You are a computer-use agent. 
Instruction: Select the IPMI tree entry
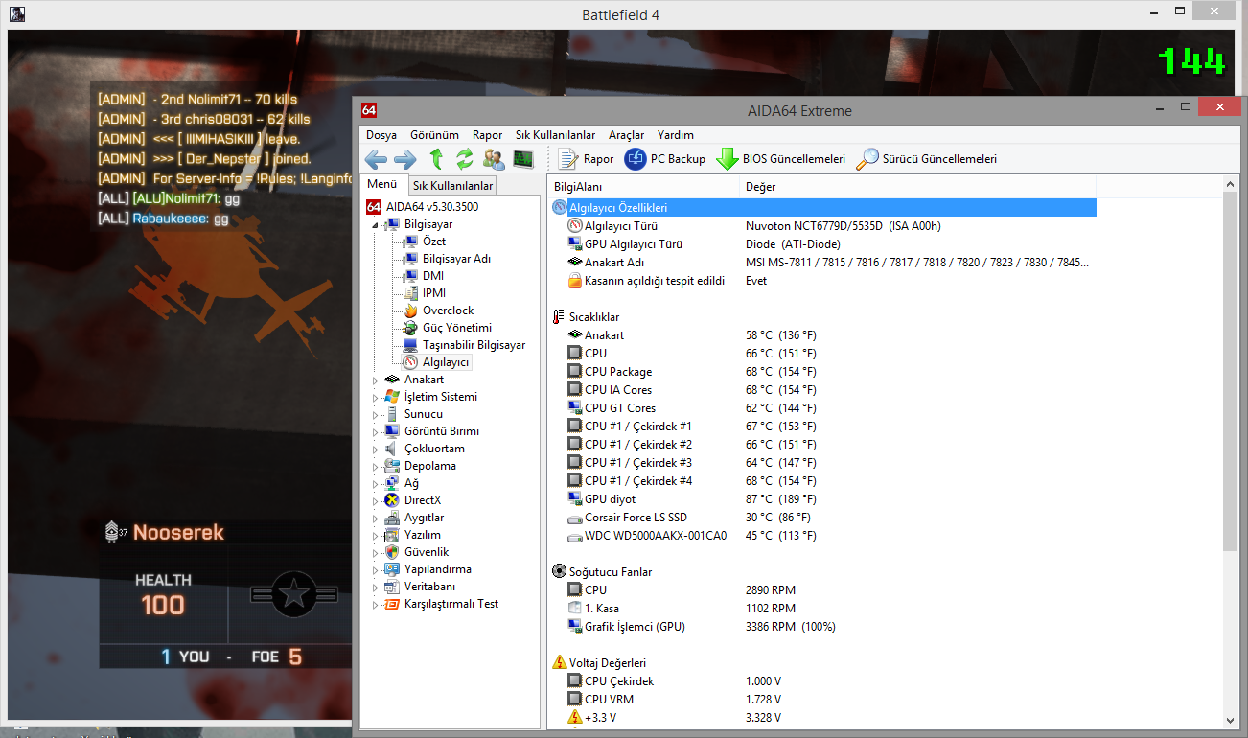click(433, 293)
